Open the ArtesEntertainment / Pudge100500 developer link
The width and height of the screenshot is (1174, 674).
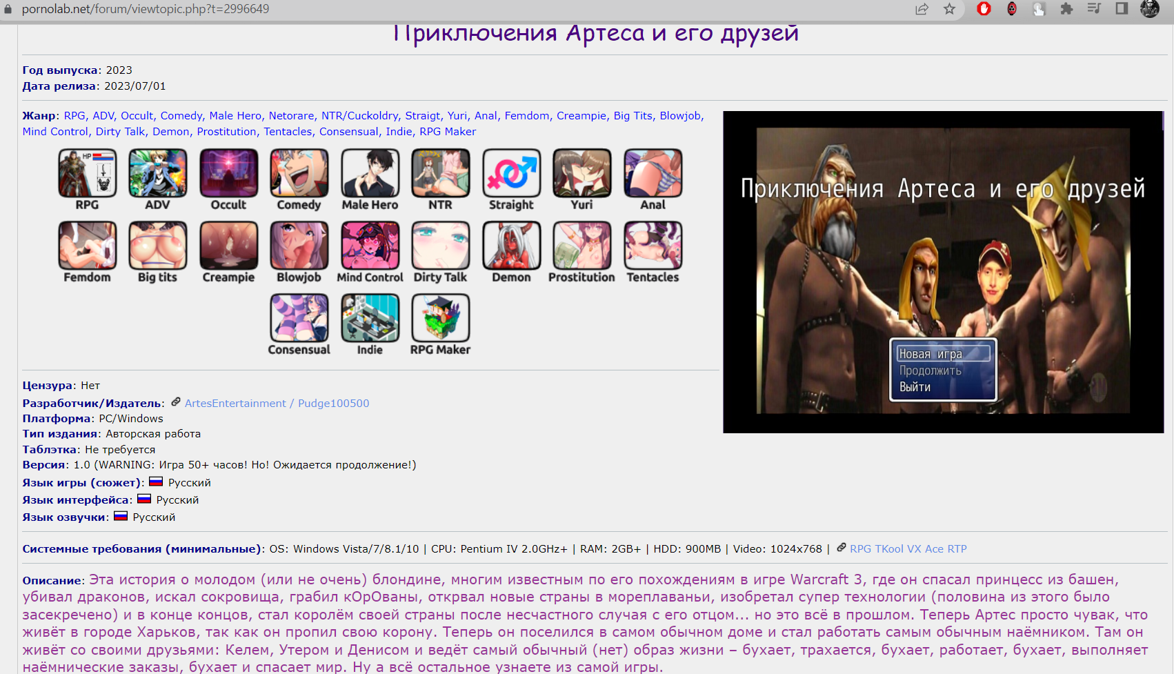point(277,404)
